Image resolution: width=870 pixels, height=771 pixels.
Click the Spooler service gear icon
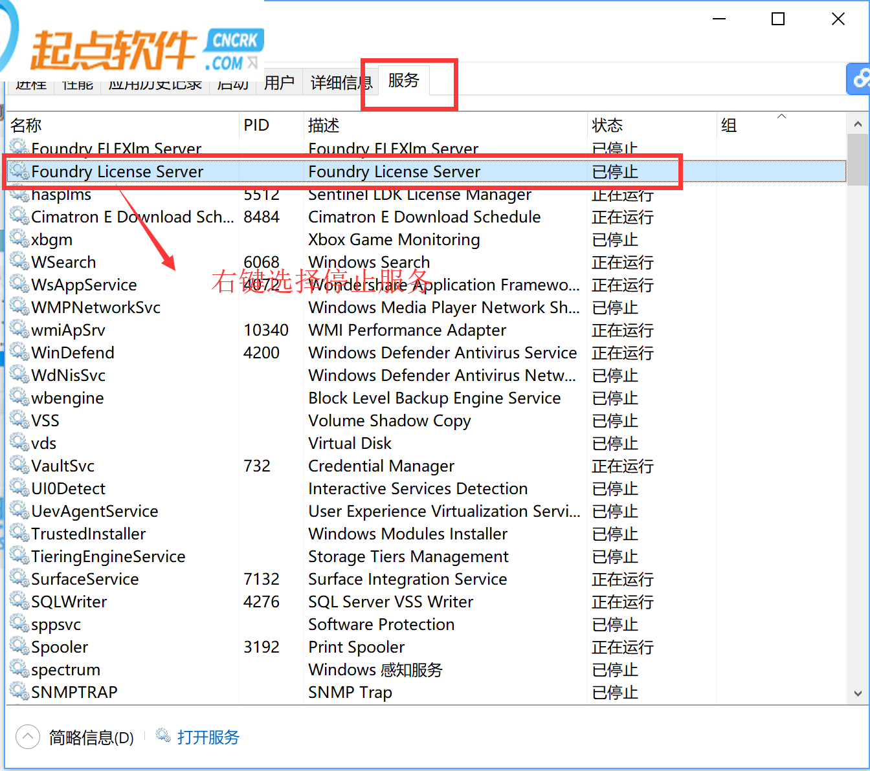tap(19, 646)
